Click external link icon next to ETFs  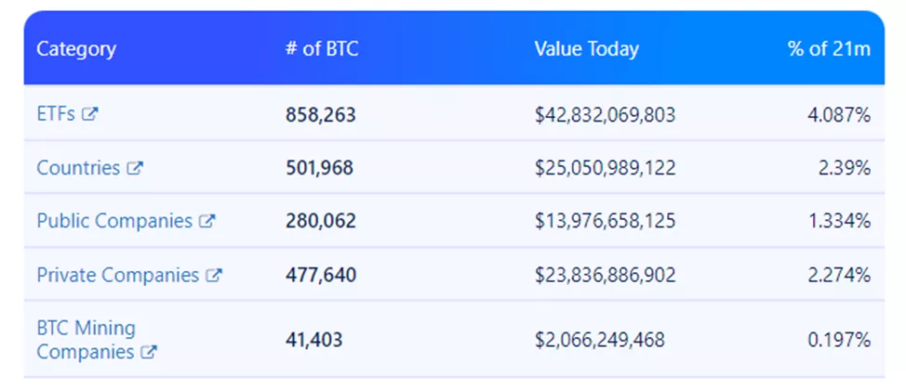pyautogui.click(x=90, y=115)
